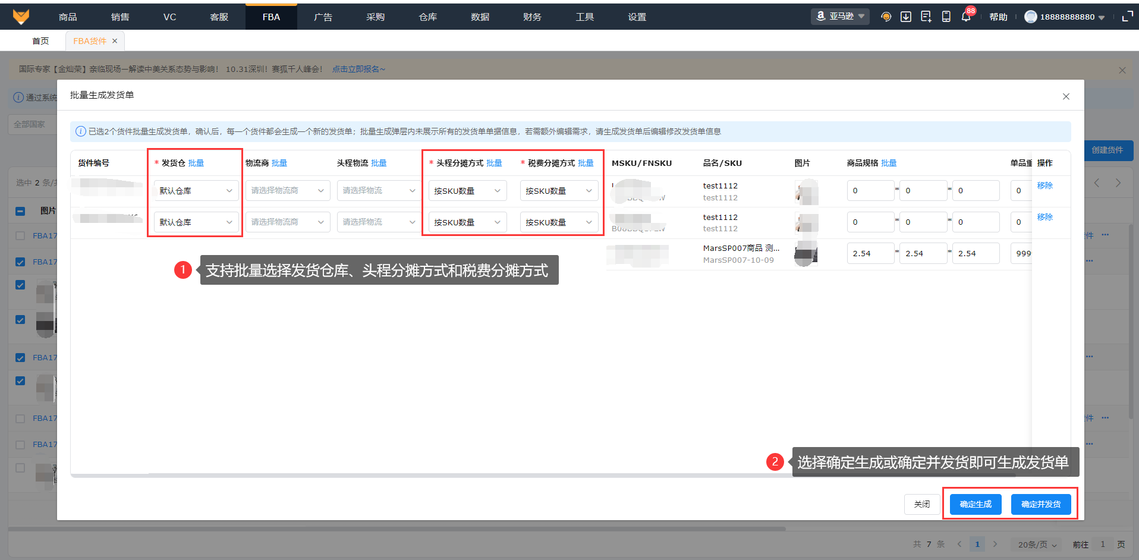This screenshot has height=560, width=1139.
Task: Click 批量 link next to 税费分摊方式
Action: [x=586, y=163]
